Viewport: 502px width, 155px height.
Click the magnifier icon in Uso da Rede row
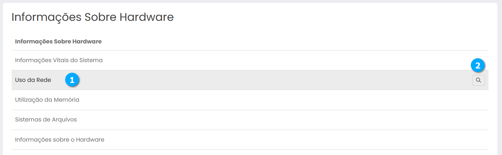click(x=478, y=81)
